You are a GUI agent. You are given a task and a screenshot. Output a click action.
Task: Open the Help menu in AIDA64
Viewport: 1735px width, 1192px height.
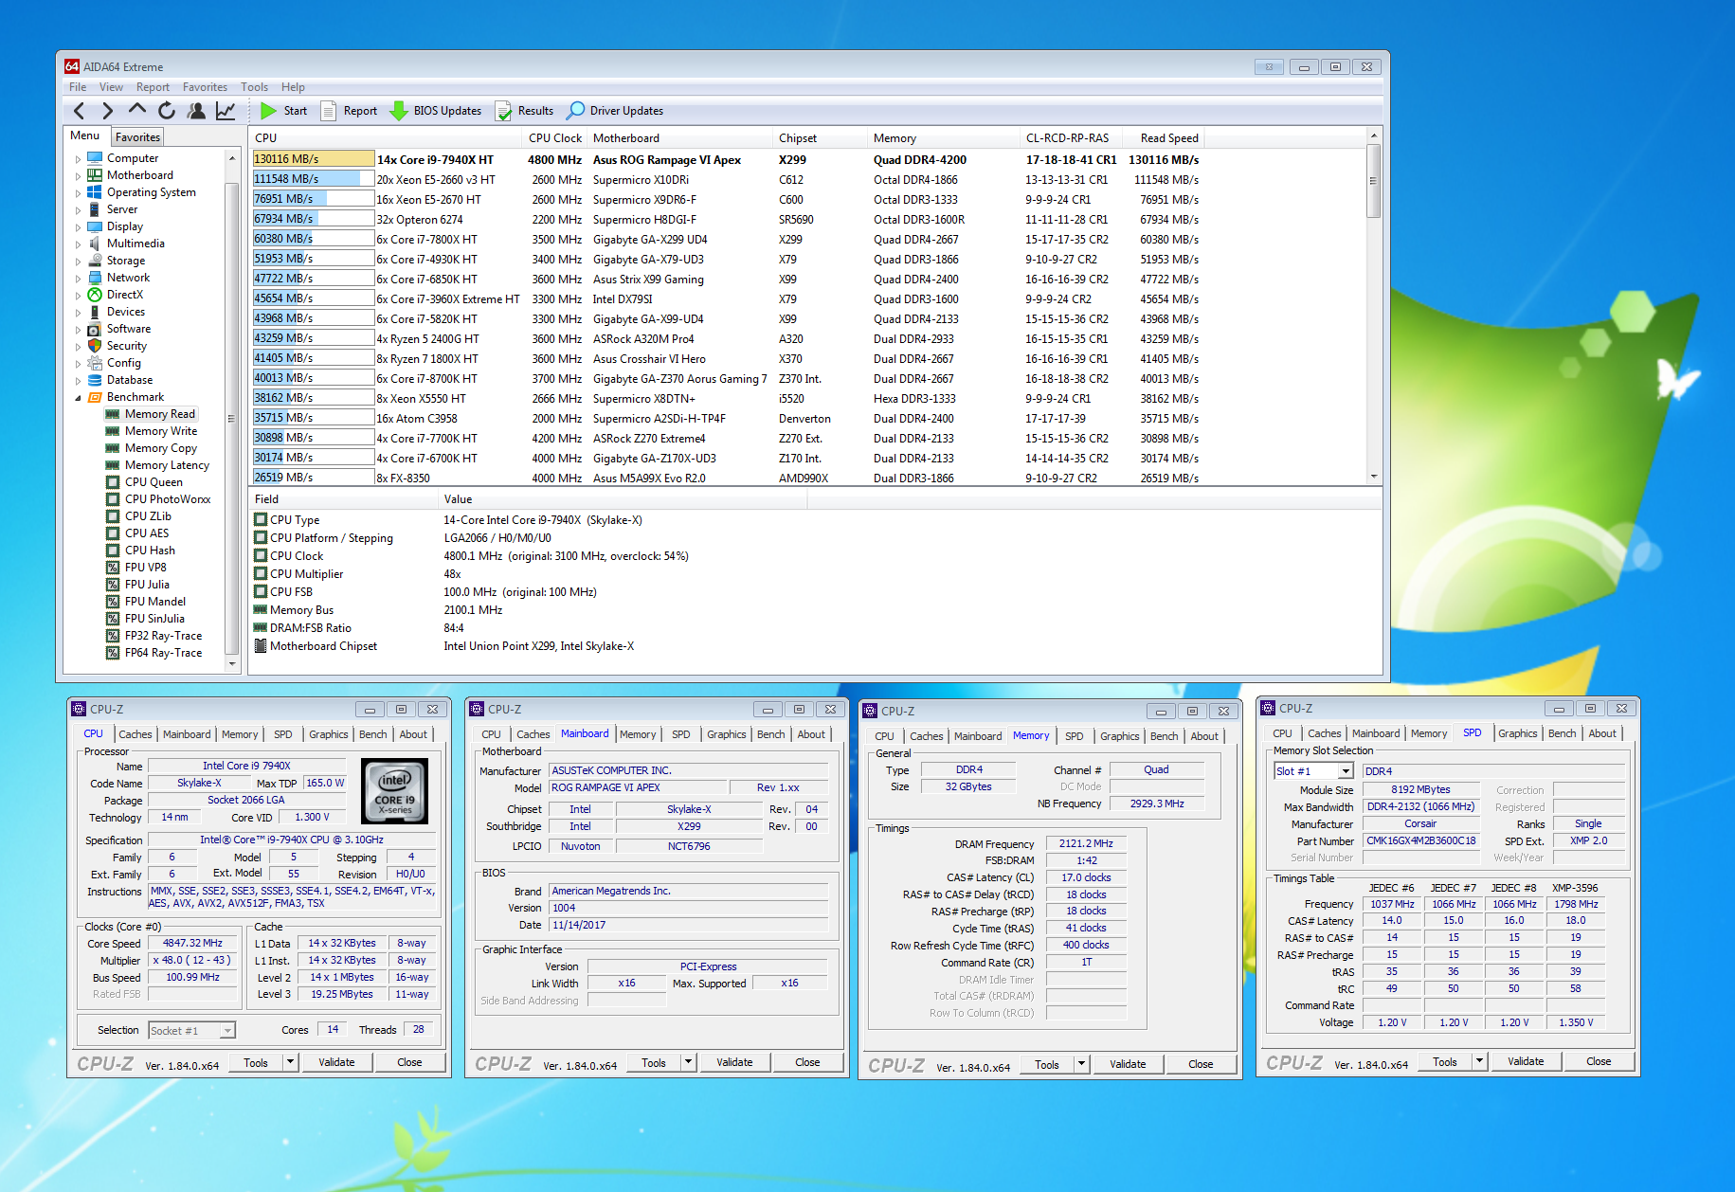pos(293,87)
